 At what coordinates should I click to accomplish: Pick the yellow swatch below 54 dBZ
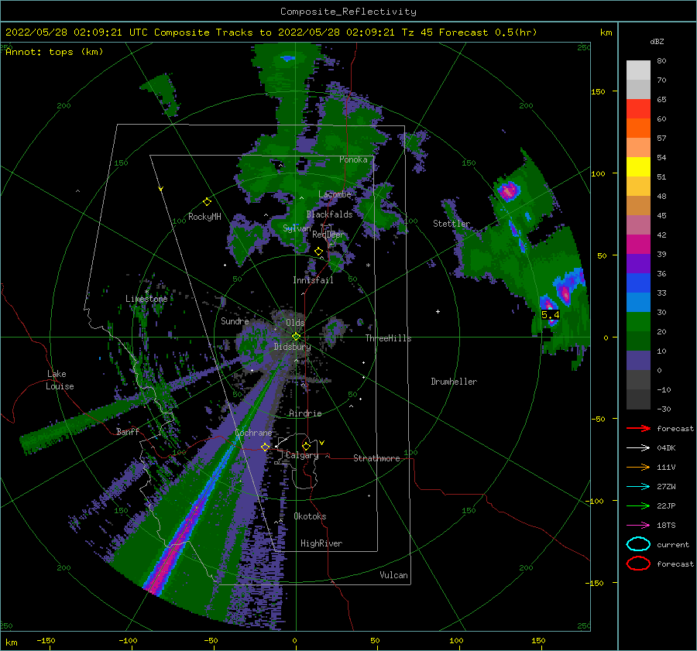click(x=638, y=167)
